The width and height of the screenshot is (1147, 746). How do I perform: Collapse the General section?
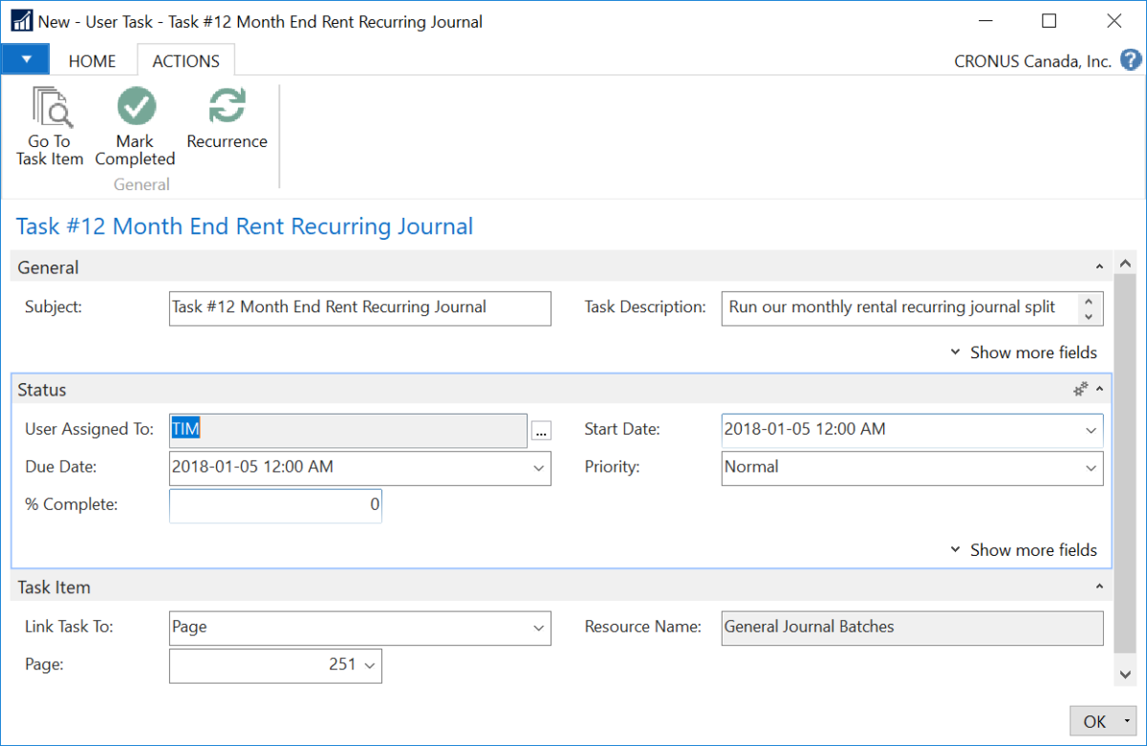click(1099, 267)
